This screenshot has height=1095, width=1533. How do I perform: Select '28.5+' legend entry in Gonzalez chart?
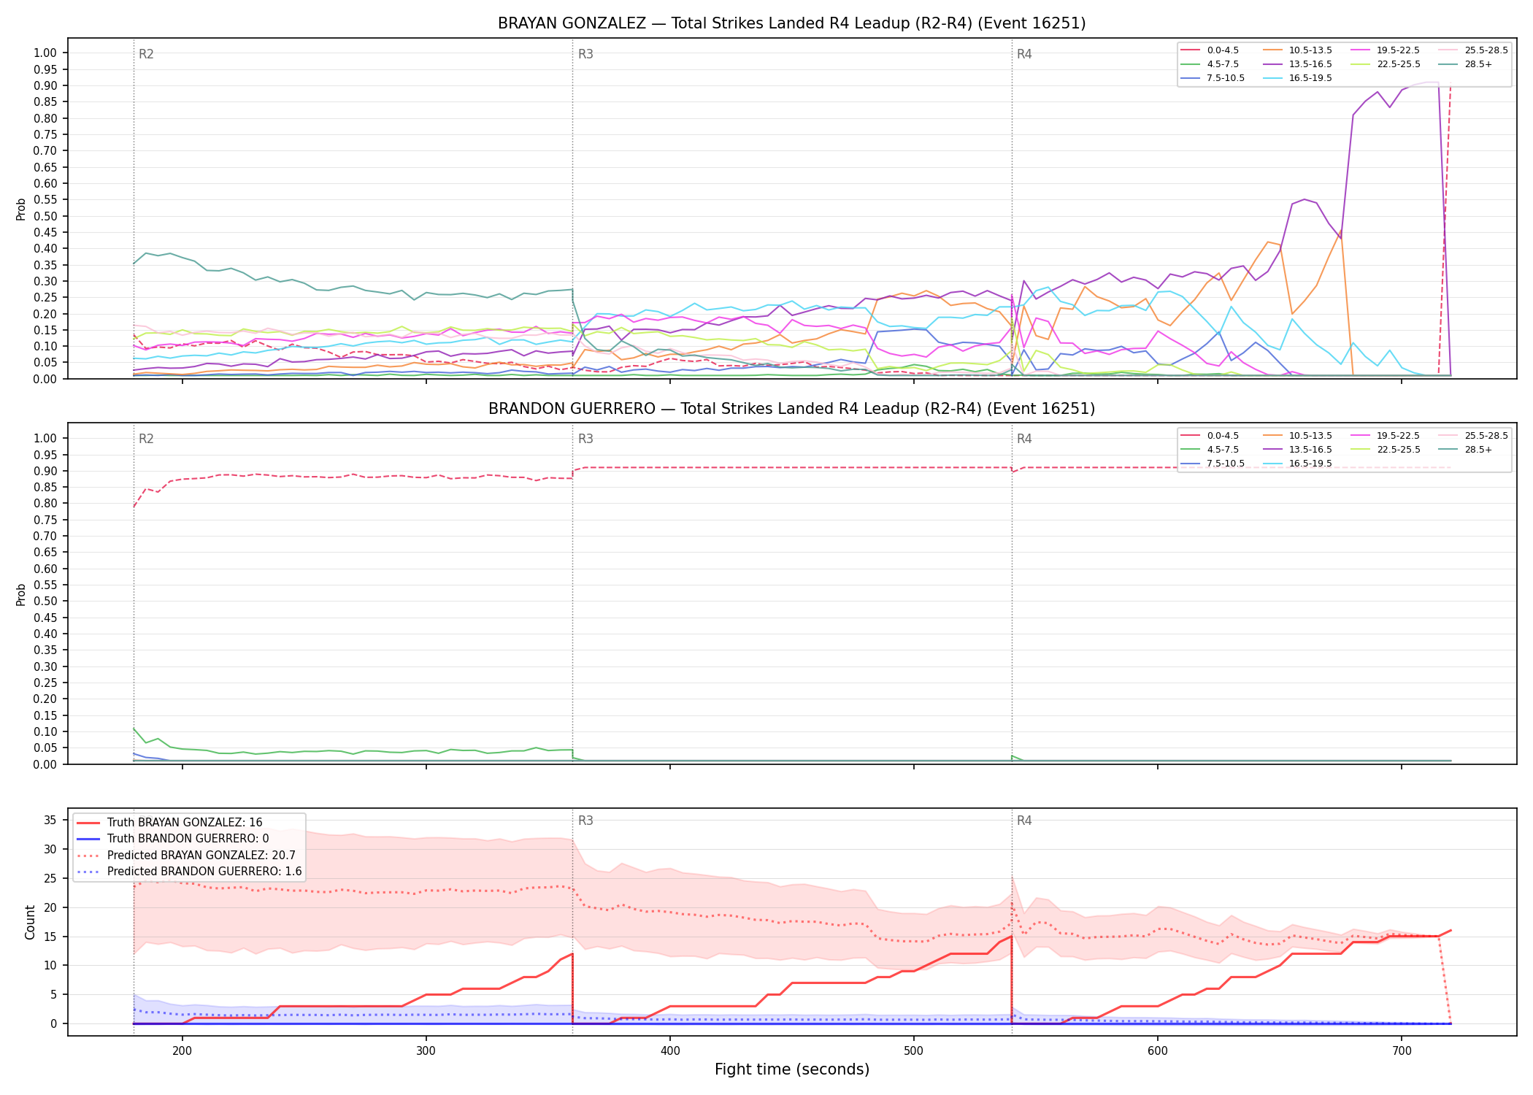1466,64
